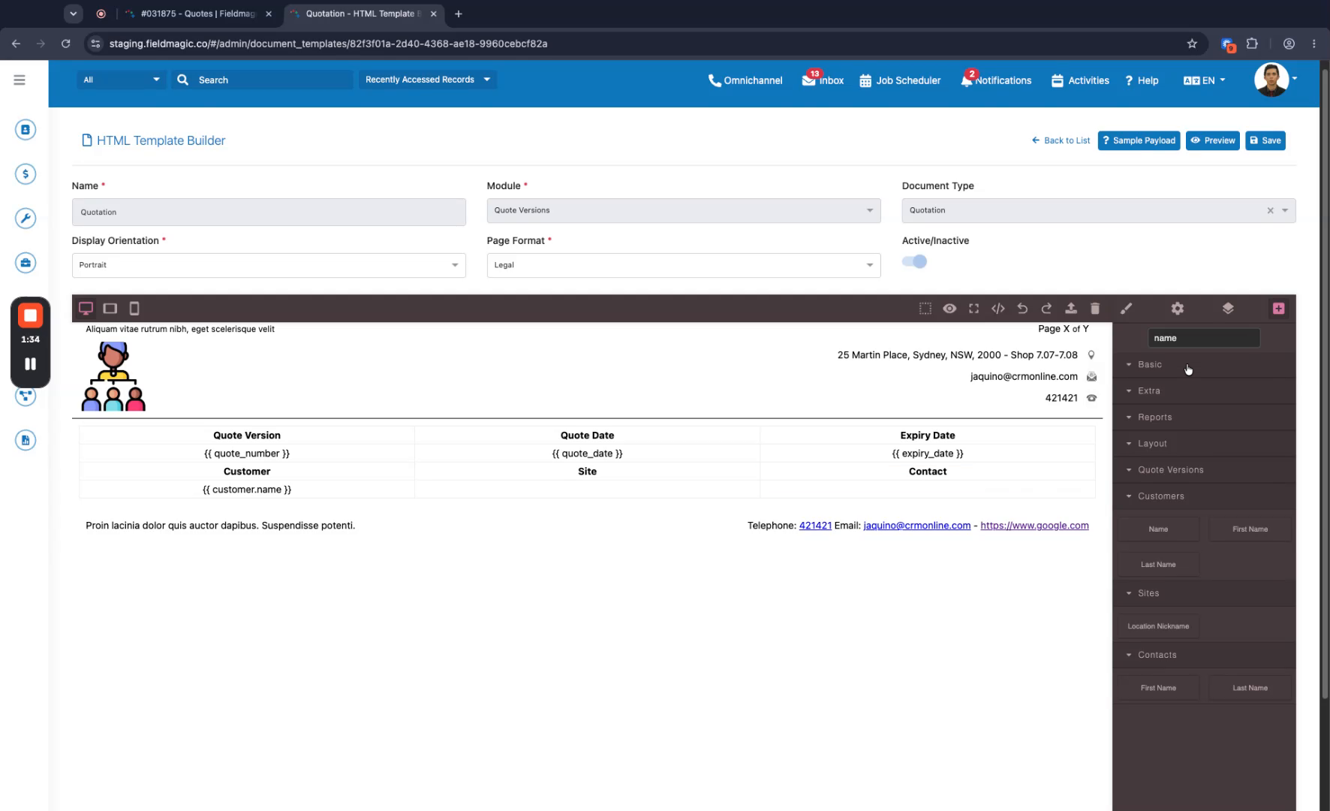Open the dollar sign sidebar icon
Image resolution: width=1330 pixels, height=811 pixels.
point(26,174)
